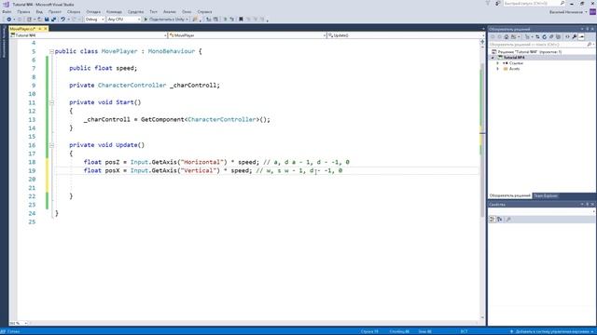This screenshot has width=597, height=335.
Task: Collapse the Start() method outline
Action: (51, 102)
